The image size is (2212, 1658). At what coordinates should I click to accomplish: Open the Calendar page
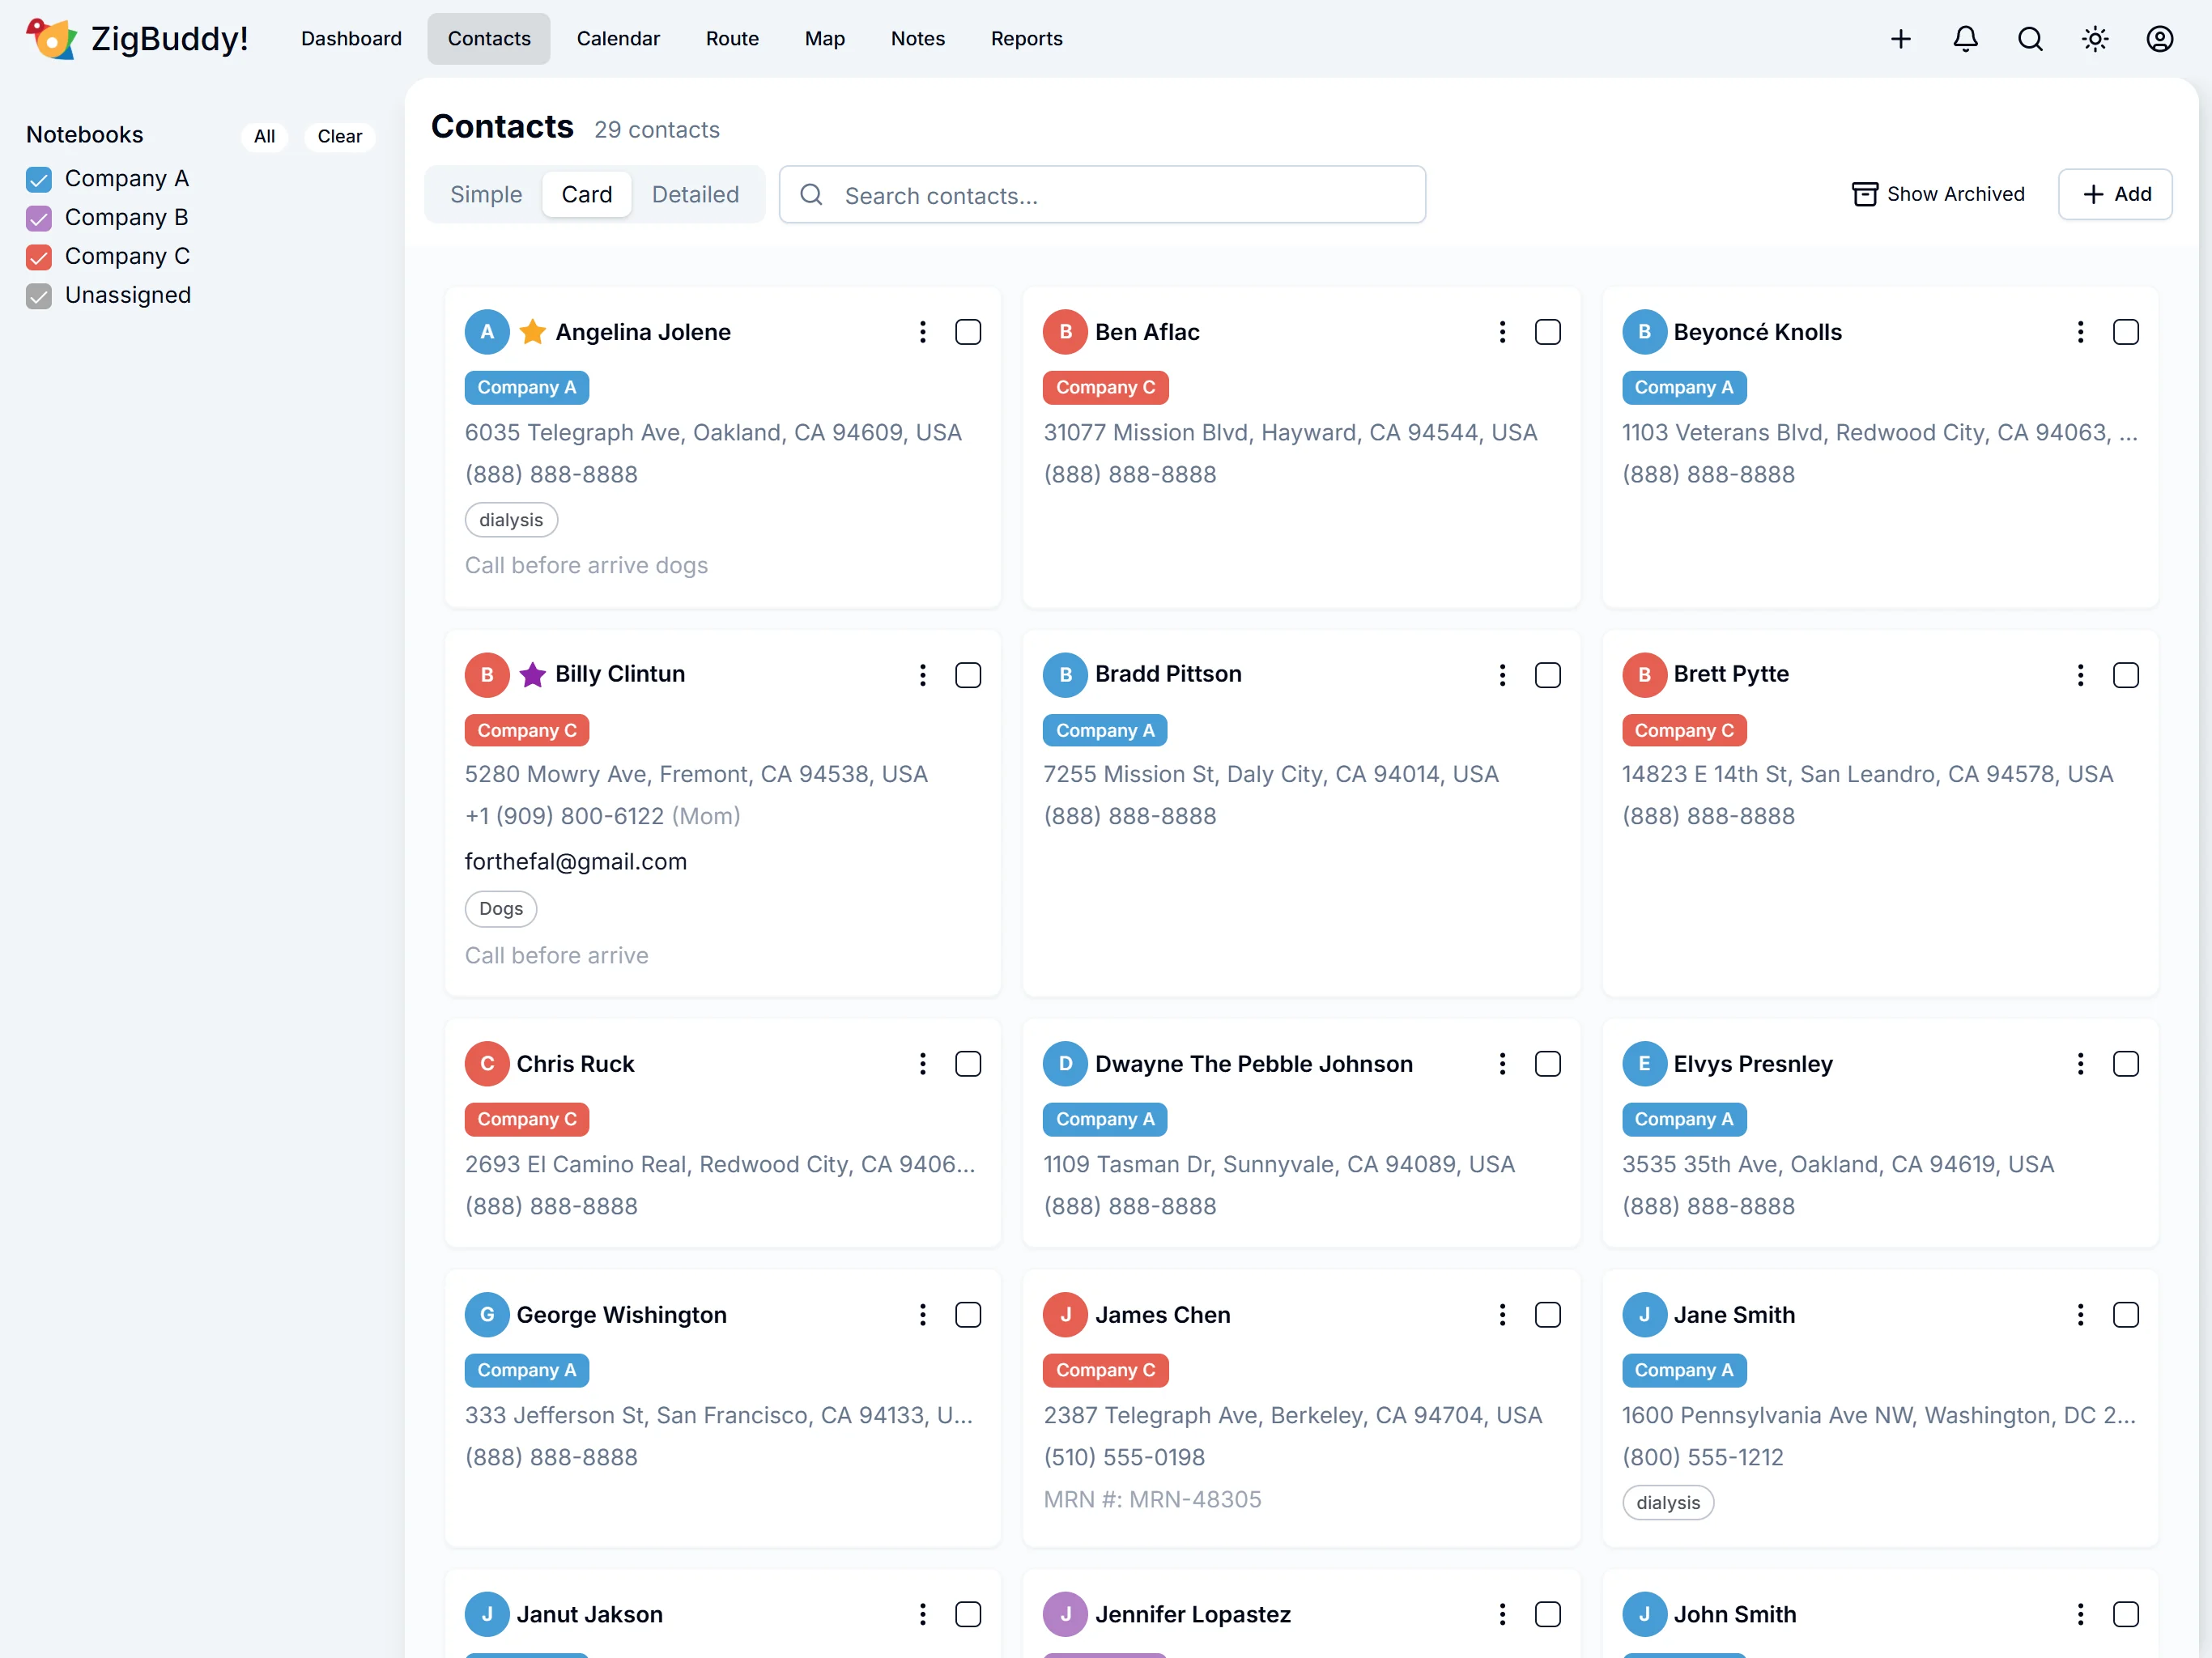pos(618,39)
